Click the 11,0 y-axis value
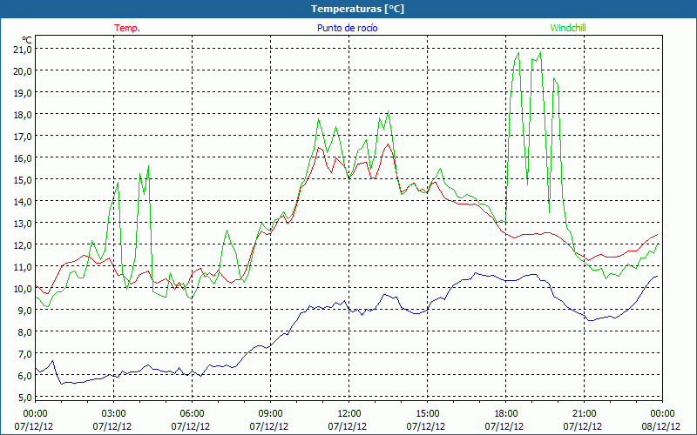The width and height of the screenshot is (697, 435). click(23, 267)
